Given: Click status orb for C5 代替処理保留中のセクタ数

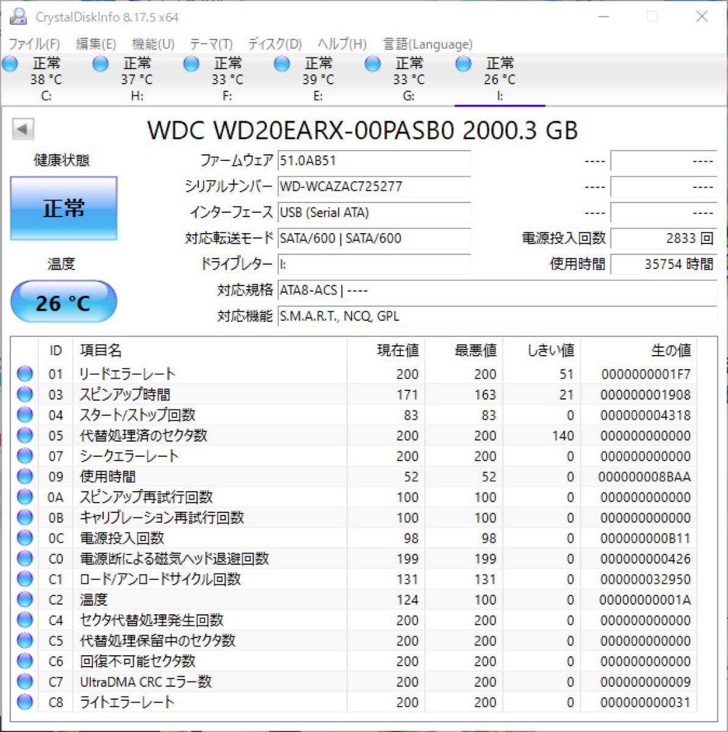Looking at the screenshot, I should pyautogui.click(x=25, y=640).
